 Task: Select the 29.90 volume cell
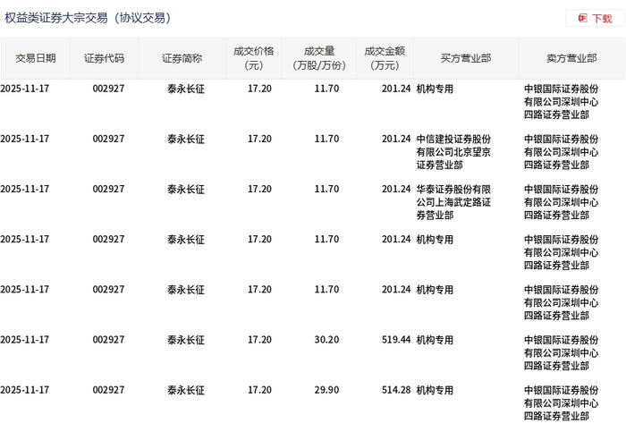click(326, 390)
